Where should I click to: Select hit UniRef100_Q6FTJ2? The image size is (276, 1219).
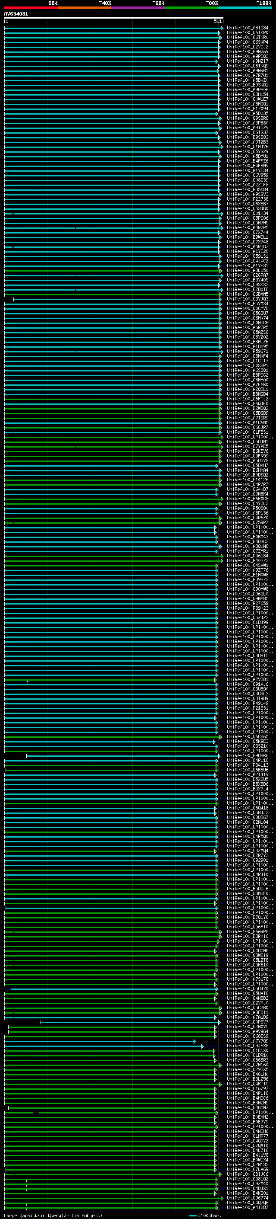248,399
